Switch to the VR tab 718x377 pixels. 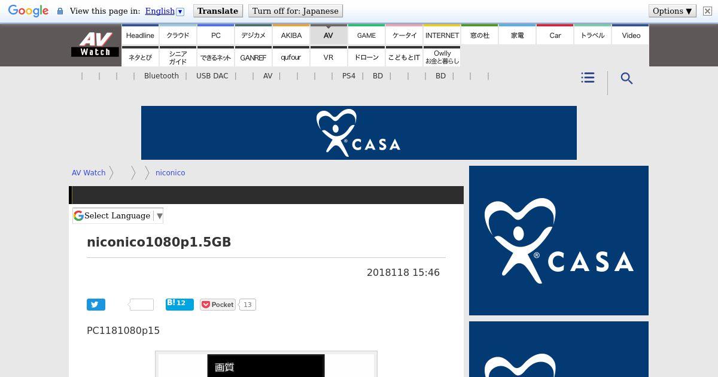(x=328, y=57)
